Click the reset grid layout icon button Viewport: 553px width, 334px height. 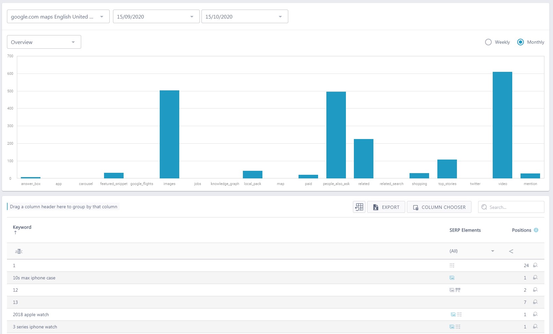pyautogui.click(x=359, y=207)
